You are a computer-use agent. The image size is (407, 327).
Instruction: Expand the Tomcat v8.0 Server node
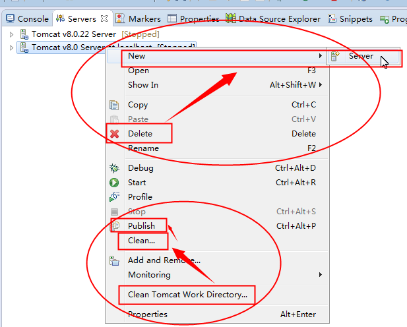click(x=11, y=47)
